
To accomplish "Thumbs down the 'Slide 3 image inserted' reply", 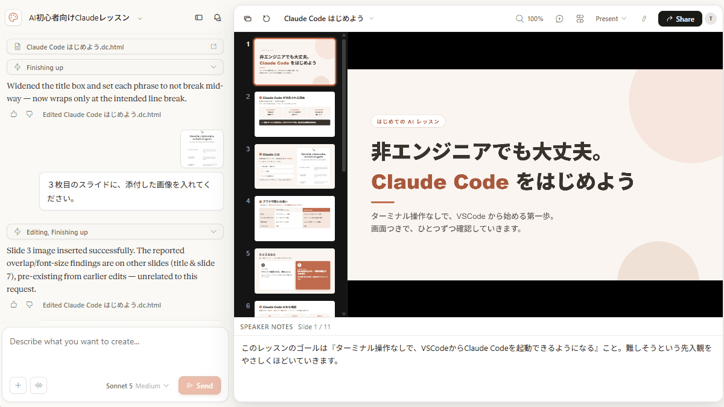I will click(29, 304).
